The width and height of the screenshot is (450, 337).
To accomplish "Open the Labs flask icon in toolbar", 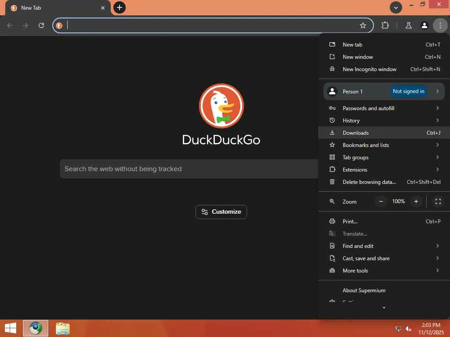I will click(409, 25).
